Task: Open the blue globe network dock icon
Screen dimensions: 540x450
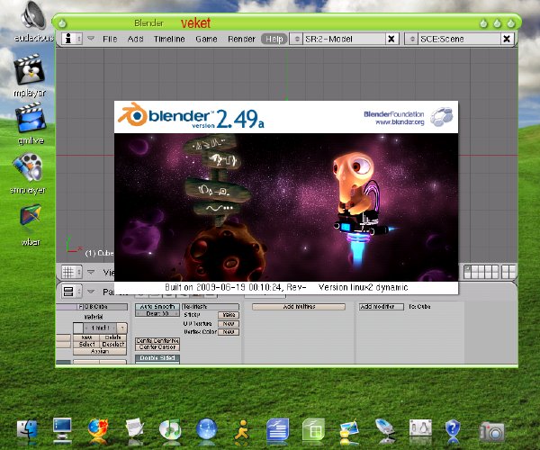Action: coord(207,429)
